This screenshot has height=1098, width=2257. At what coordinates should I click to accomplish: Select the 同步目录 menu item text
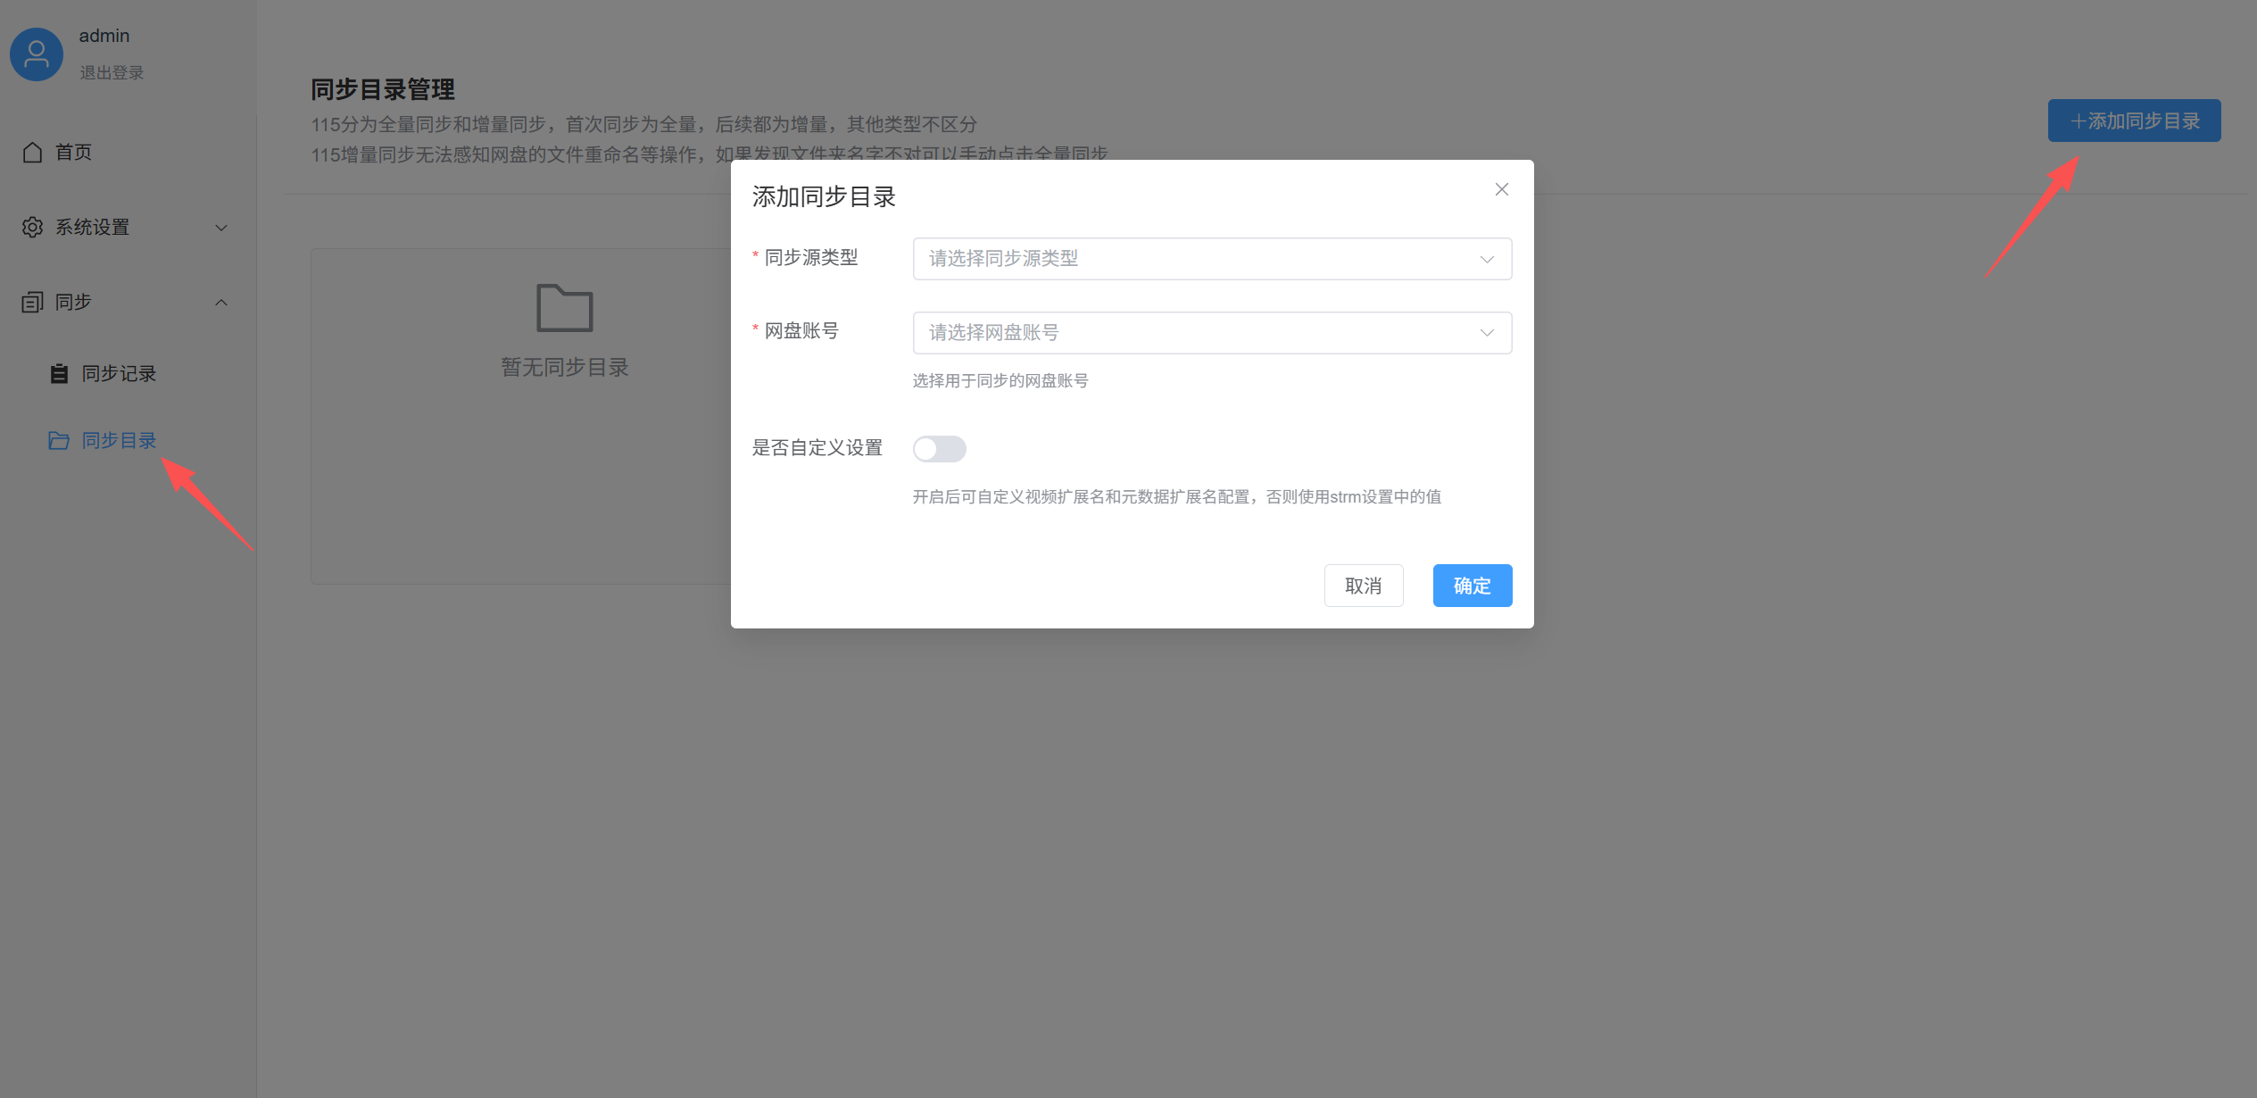(119, 441)
